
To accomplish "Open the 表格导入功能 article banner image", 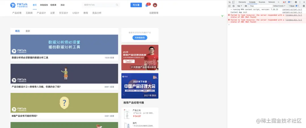I will [64, 74].
